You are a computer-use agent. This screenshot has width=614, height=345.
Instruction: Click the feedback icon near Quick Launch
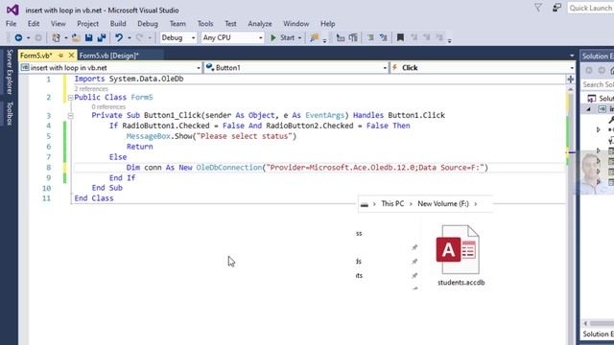tap(556, 8)
